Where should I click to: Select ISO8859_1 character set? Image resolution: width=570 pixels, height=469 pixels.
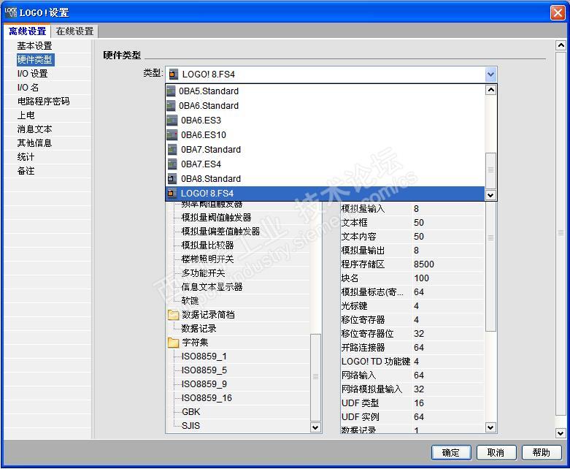[204, 356]
